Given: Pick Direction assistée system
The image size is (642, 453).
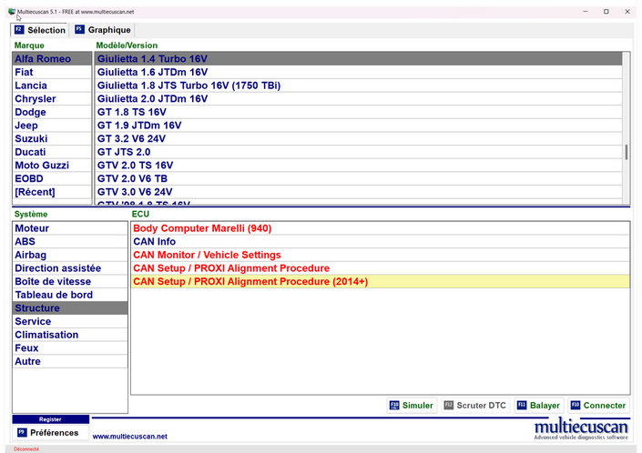Looking at the screenshot, I should [70, 268].
